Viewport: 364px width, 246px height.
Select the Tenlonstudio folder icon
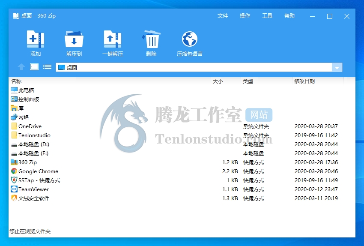point(14,135)
